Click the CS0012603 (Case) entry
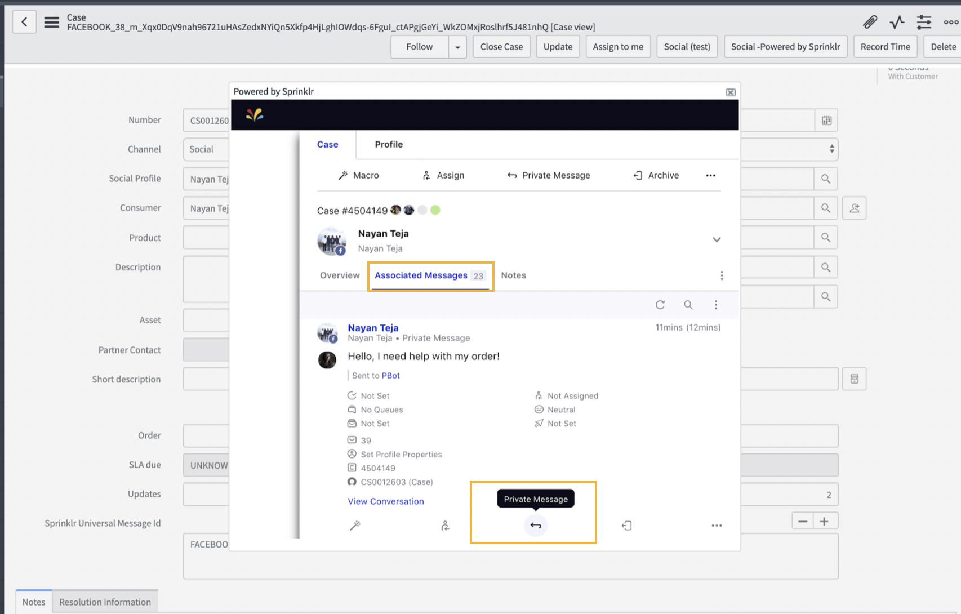This screenshot has height=614, width=961. click(397, 482)
